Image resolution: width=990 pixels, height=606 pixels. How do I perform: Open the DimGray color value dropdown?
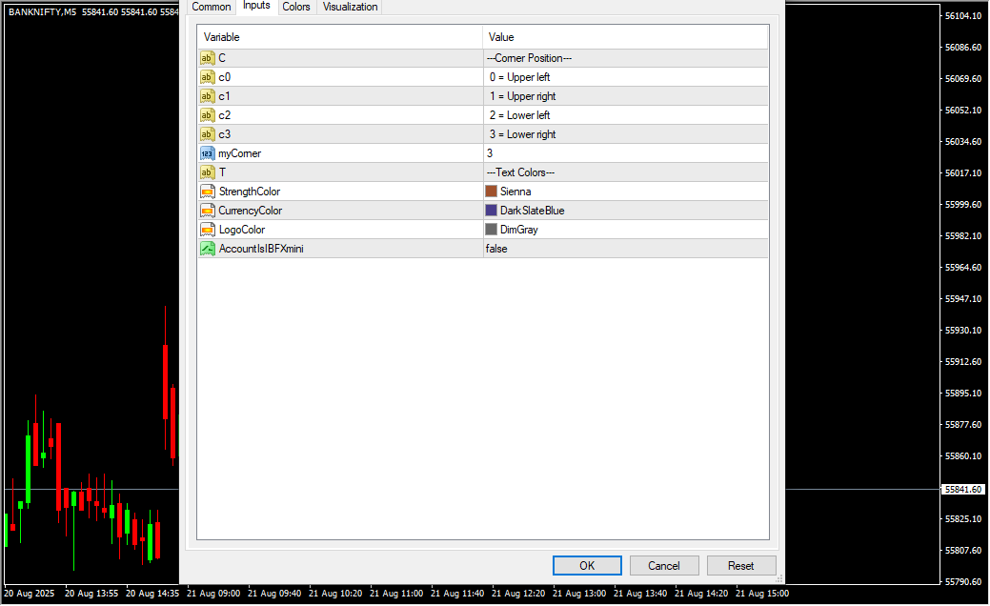(x=624, y=230)
